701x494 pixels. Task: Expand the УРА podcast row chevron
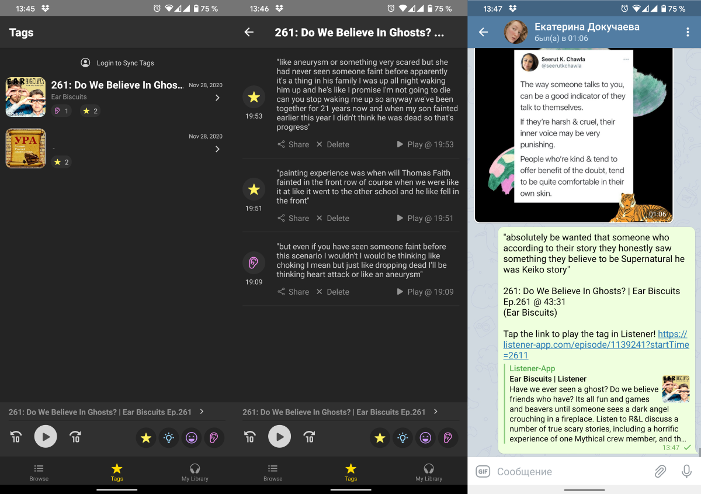pos(217,149)
